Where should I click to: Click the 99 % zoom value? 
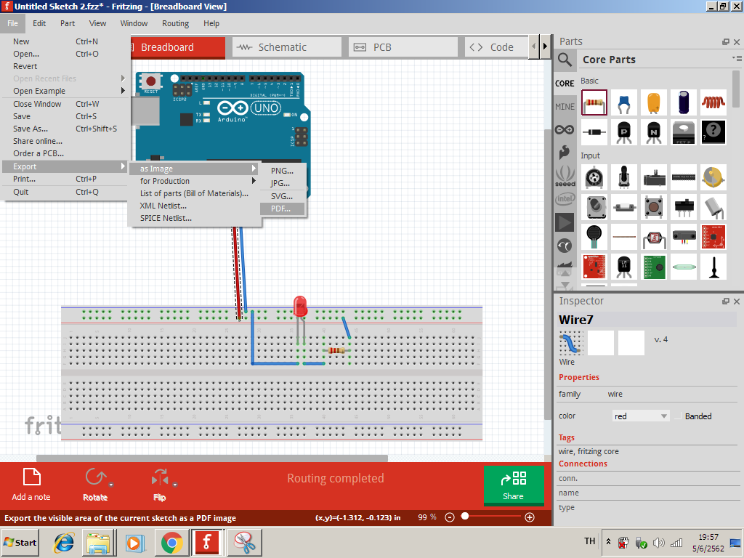tap(427, 517)
